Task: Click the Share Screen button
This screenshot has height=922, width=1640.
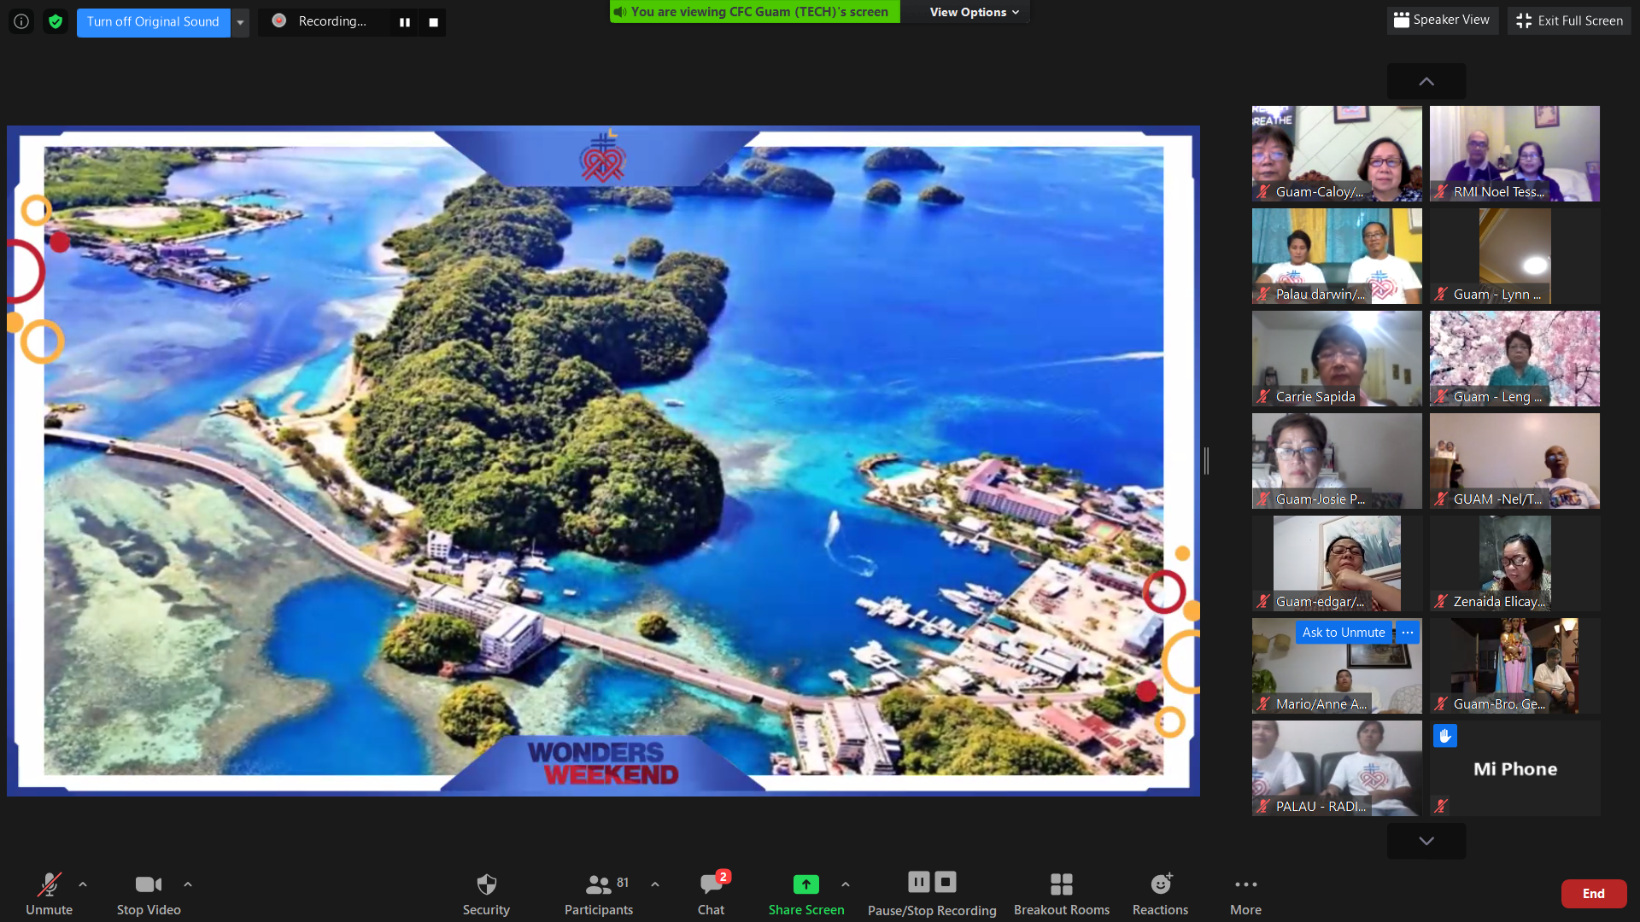Action: (805, 893)
